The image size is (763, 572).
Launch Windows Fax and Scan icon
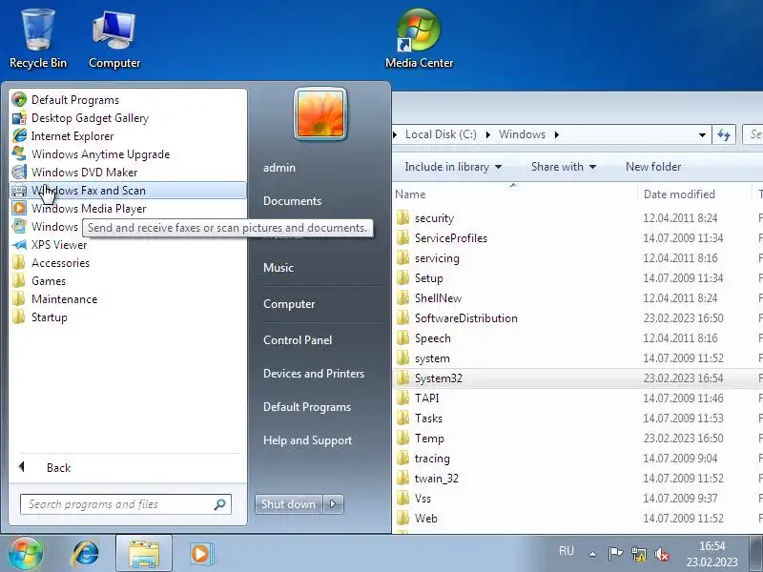[x=19, y=190]
